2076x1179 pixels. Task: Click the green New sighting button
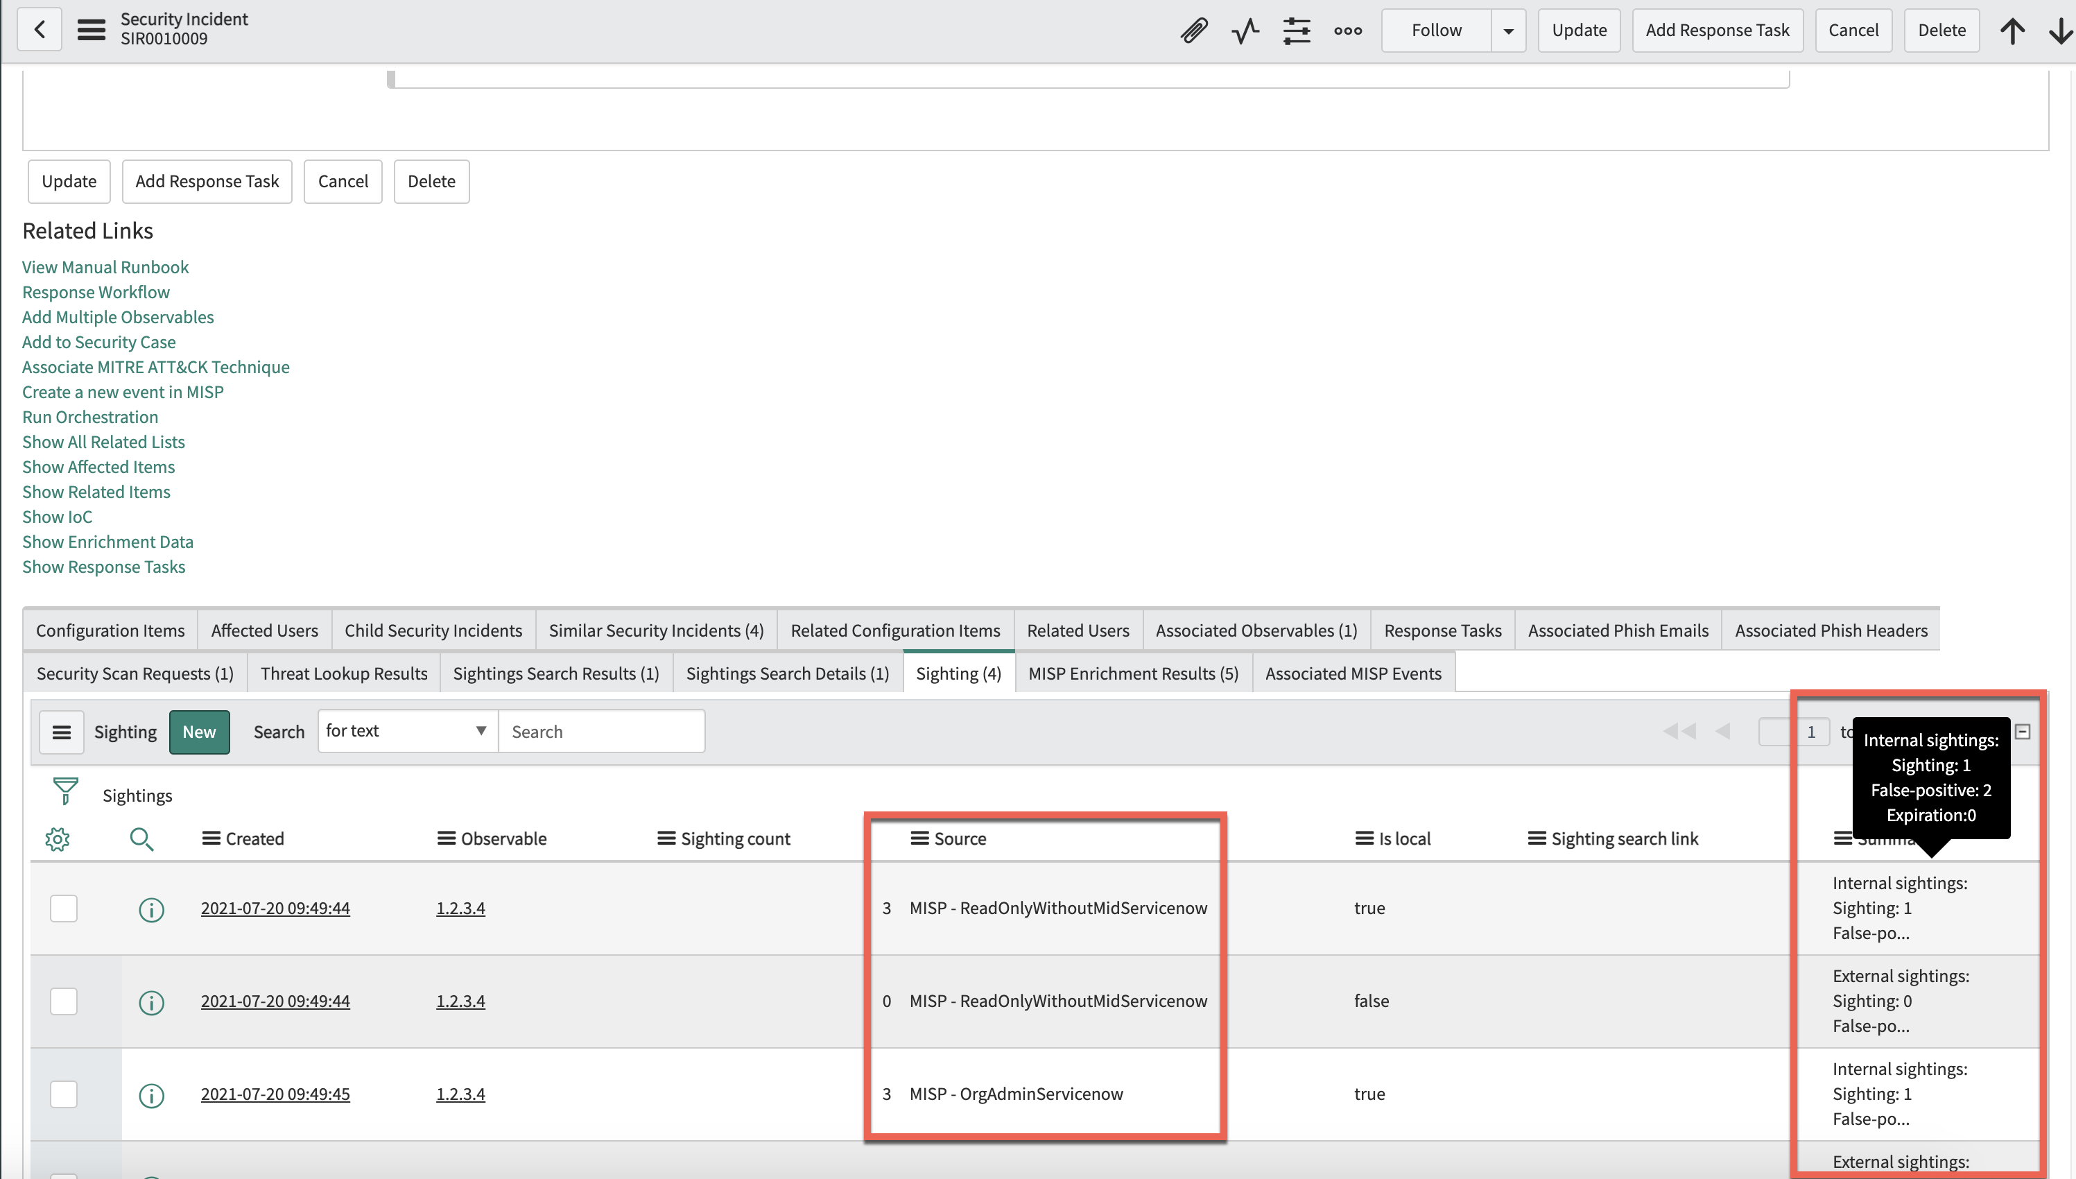[x=199, y=732]
